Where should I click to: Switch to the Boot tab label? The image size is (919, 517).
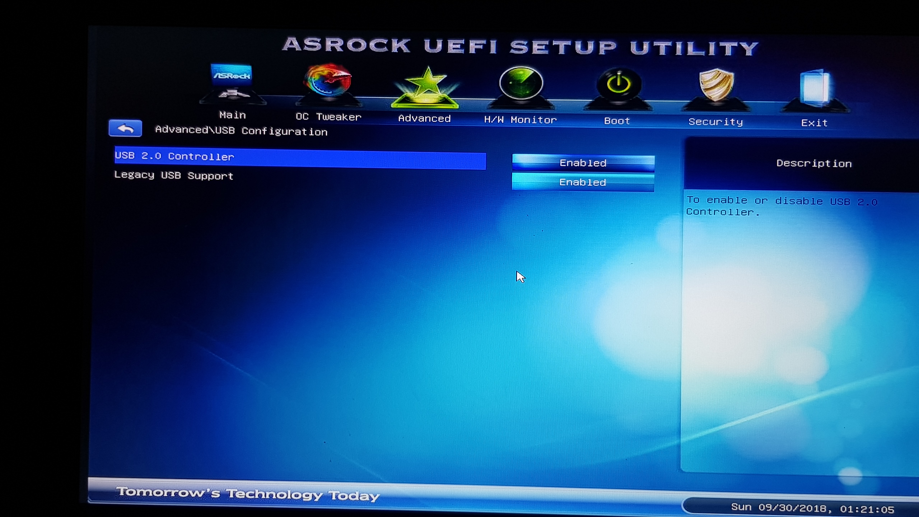[617, 121]
